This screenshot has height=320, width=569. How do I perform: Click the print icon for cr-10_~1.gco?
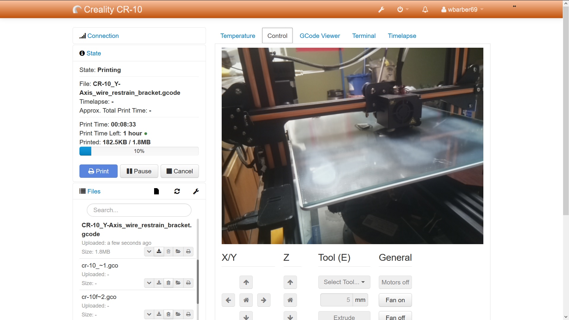(188, 283)
